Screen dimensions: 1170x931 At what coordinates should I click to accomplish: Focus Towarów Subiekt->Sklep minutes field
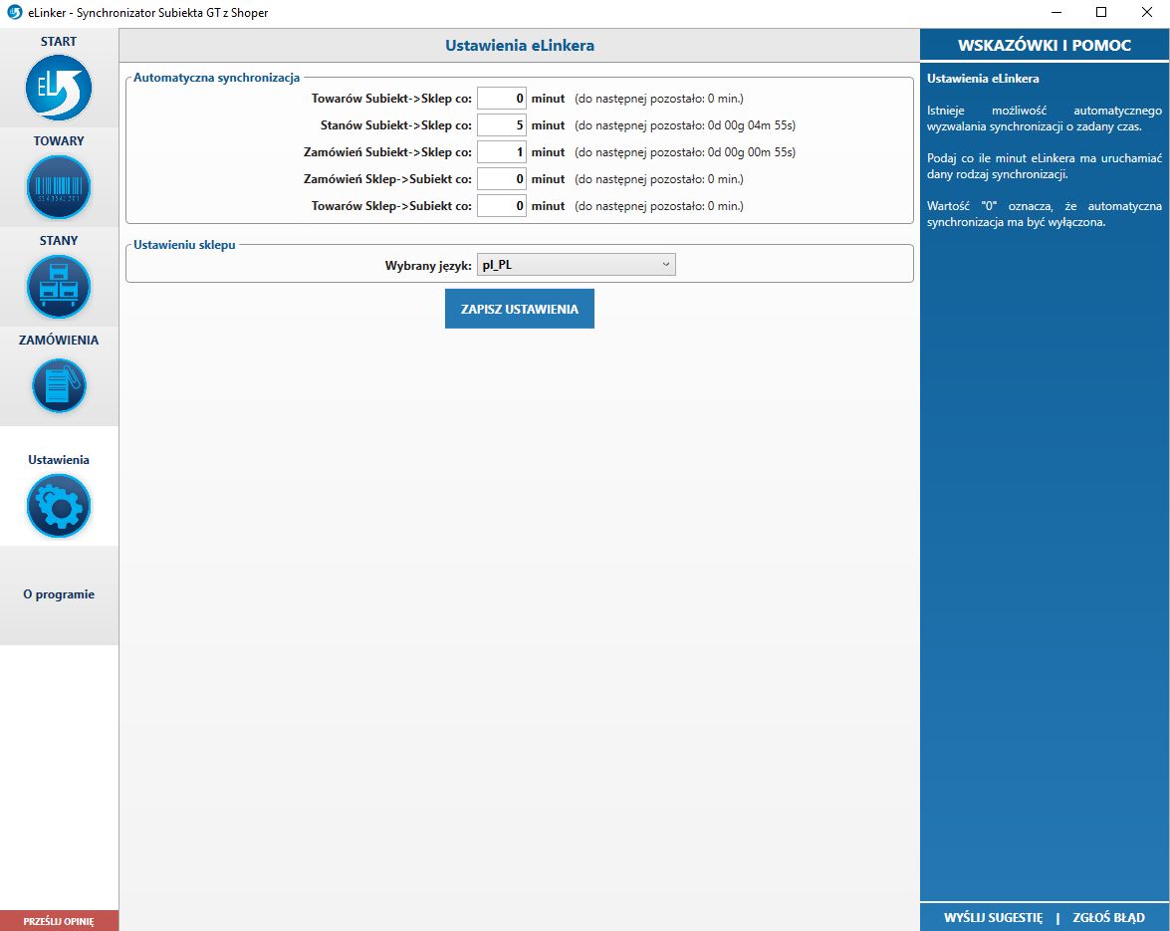click(502, 99)
